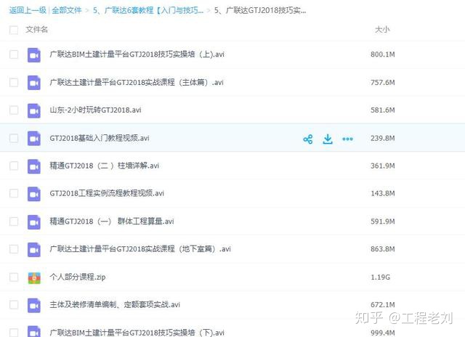Click size value 581.6M
Screen dimensions: 465x337
coord(383,110)
